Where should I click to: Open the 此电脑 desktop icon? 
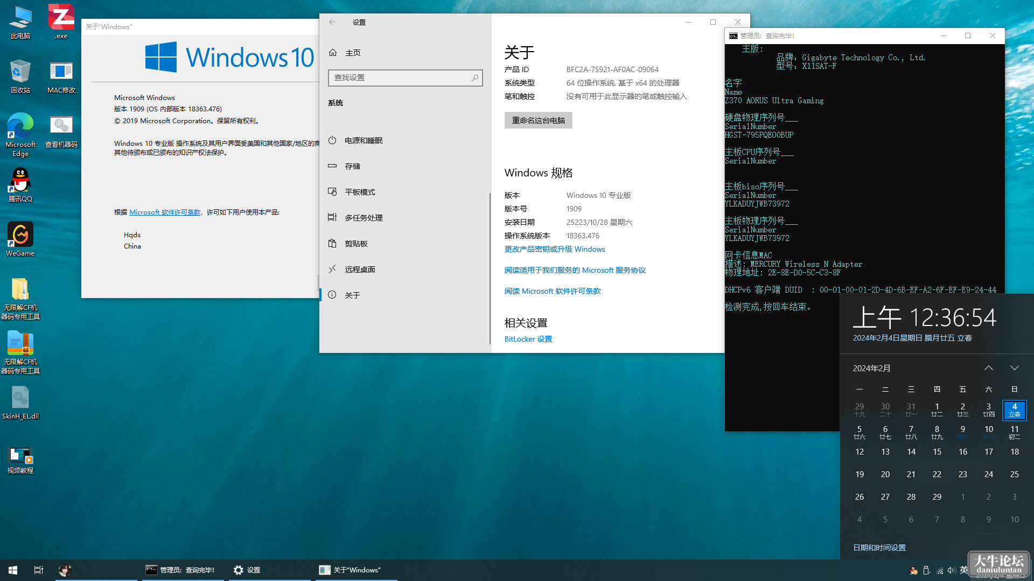[x=20, y=23]
